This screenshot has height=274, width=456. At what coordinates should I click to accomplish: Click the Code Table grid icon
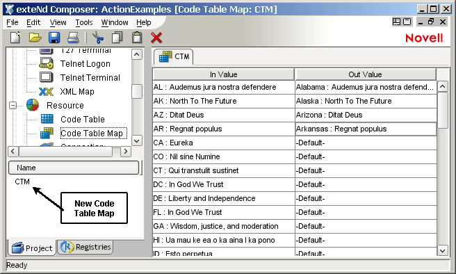(x=47, y=119)
